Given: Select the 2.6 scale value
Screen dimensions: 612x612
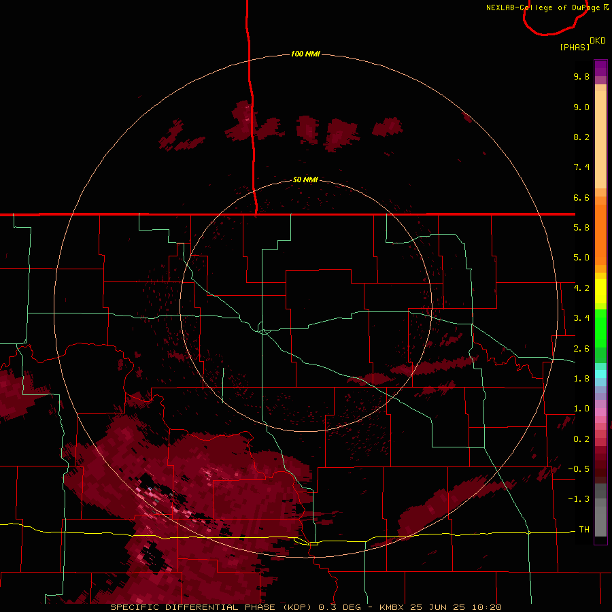Looking at the screenshot, I should tap(581, 349).
